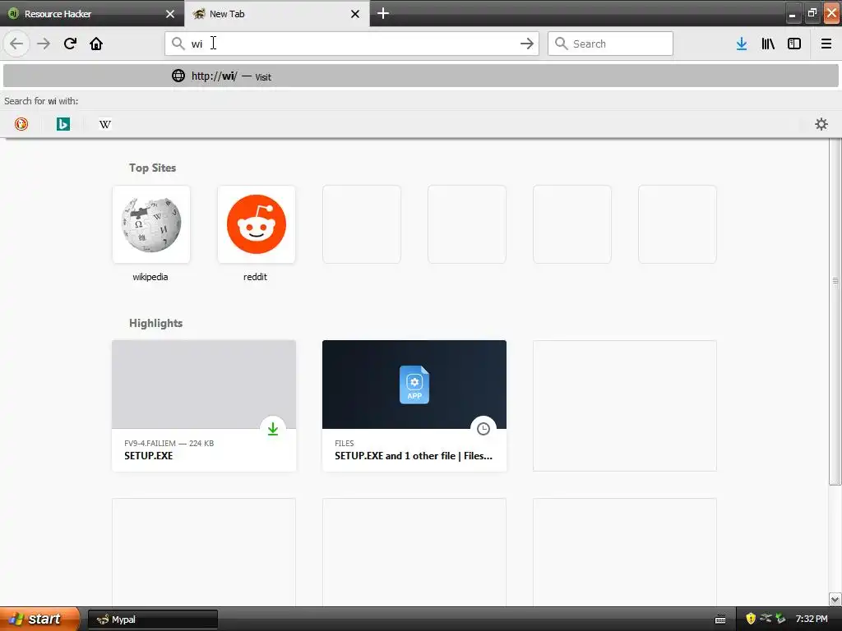The height and width of the screenshot is (631, 842).
Task: Click the reddit label under the tile
Action: click(255, 277)
